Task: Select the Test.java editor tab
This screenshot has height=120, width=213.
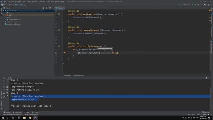Action: click(60, 8)
